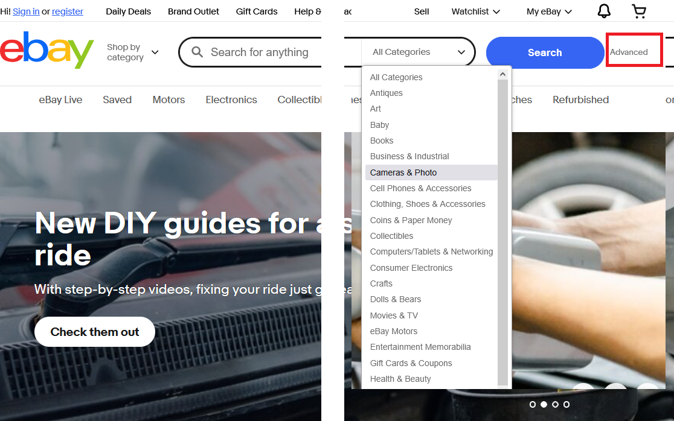Collapse the All Categories dropdown
The image size is (674, 421).
click(x=419, y=52)
